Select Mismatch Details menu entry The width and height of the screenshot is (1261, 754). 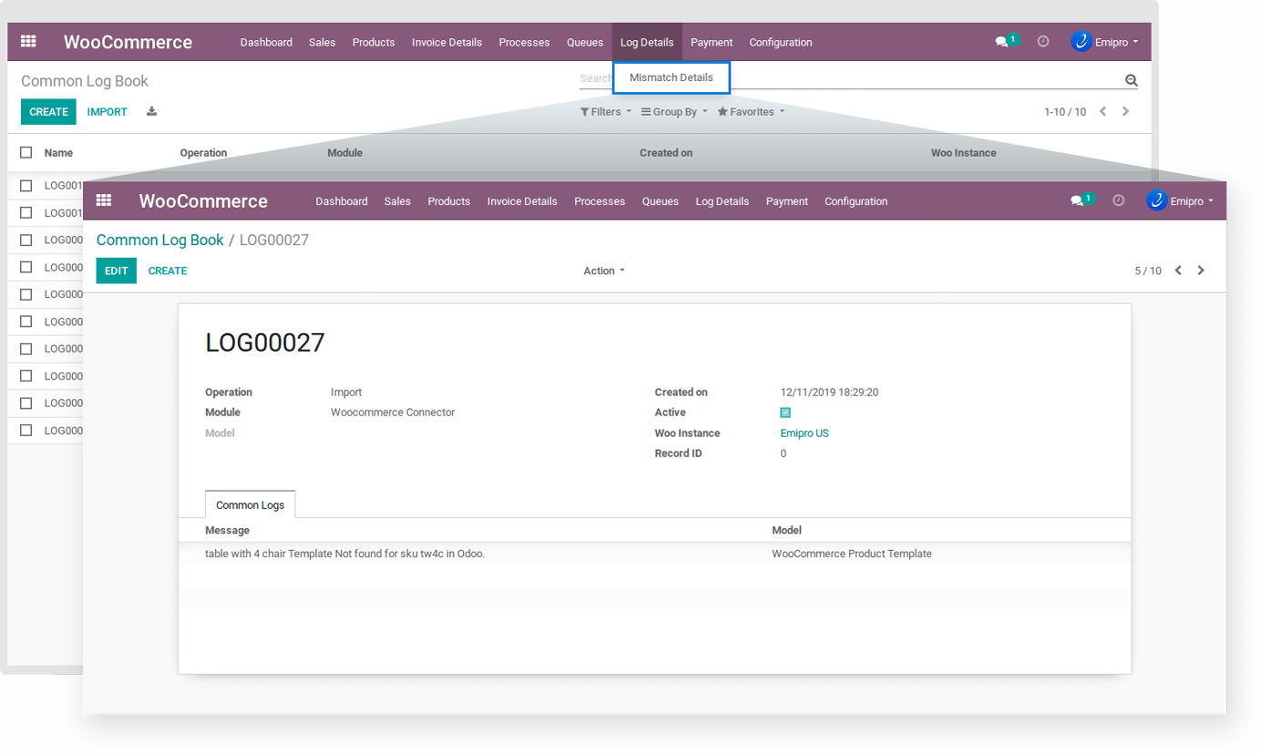[672, 77]
